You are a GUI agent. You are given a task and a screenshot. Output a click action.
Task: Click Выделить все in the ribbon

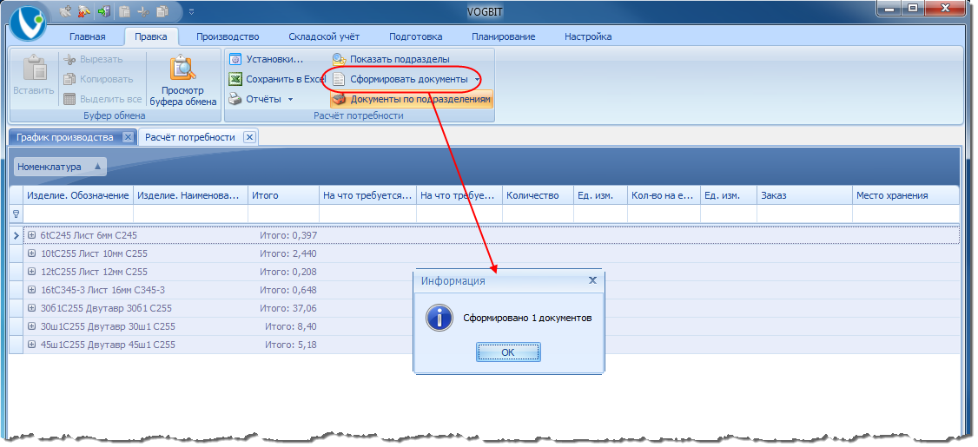click(x=102, y=98)
